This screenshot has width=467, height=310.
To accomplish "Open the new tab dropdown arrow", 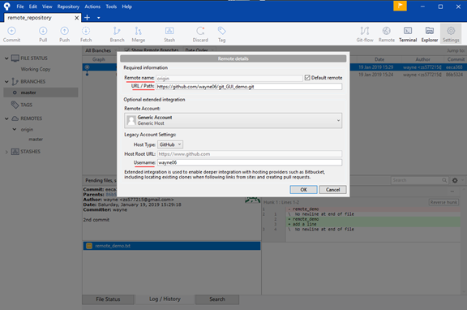I will point(99,18).
